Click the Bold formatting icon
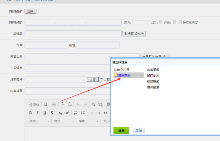This screenshot has width=220, height=141. [x=31, y=113]
